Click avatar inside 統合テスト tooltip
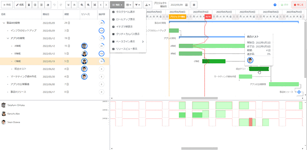 pos(250,60)
